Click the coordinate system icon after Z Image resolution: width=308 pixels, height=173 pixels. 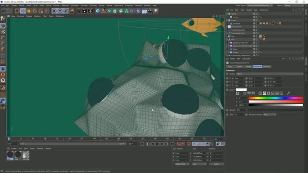click(x=72, y=11)
